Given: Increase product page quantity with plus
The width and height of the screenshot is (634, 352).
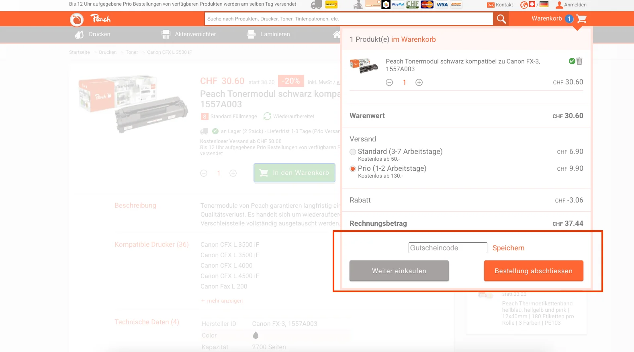Looking at the screenshot, I should click(x=233, y=173).
